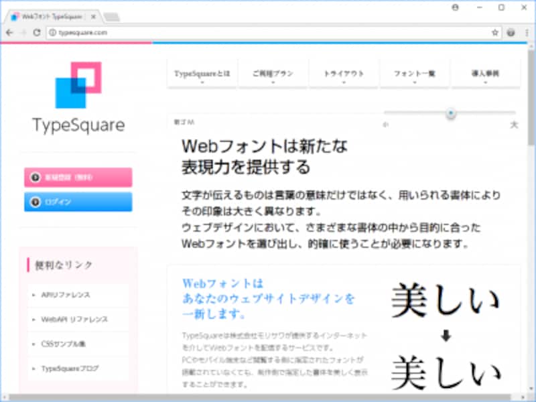Screen dimensions: 536x402
Task: Click the bookmark star in address bar
Action: point(493,31)
